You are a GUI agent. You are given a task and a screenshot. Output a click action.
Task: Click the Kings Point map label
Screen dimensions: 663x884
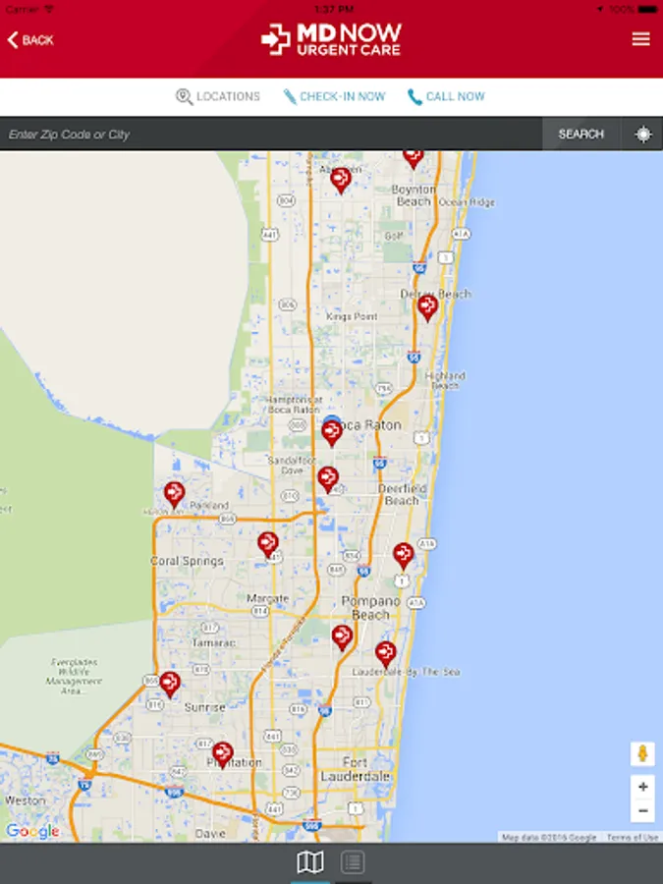point(352,316)
